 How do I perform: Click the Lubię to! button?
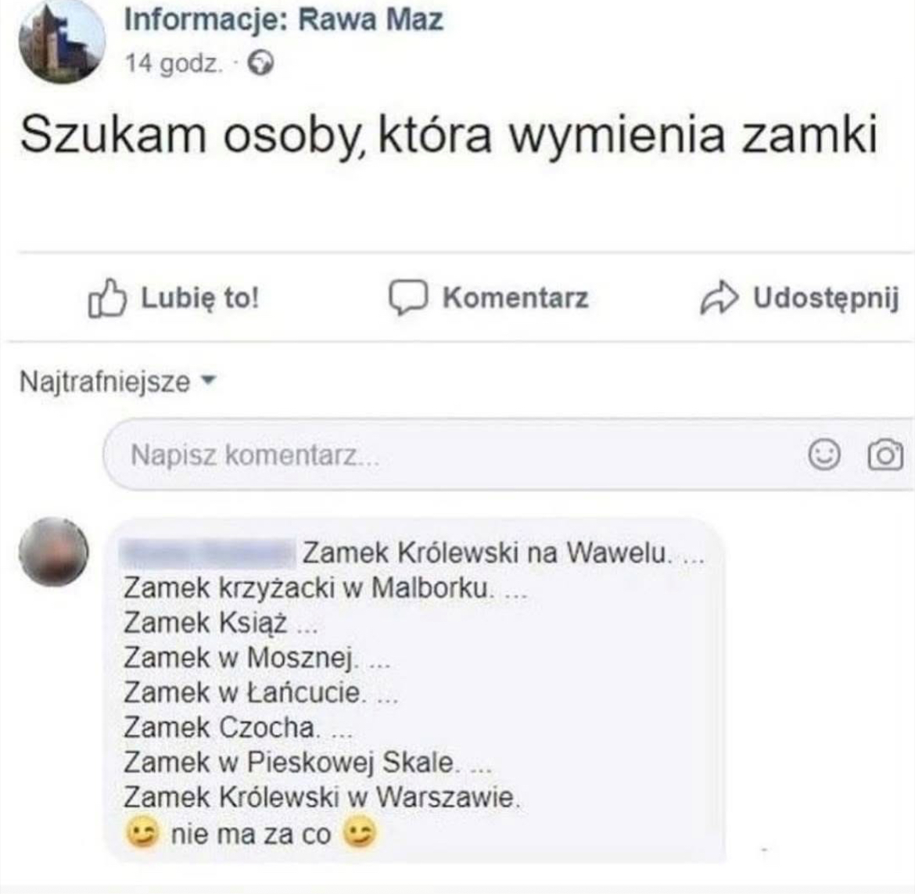(174, 298)
